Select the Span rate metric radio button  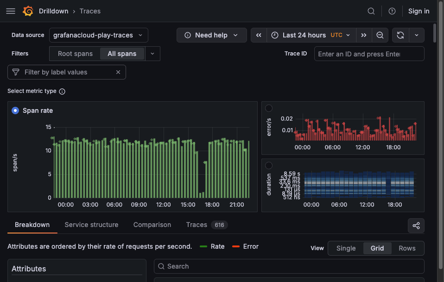click(x=14, y=110)
